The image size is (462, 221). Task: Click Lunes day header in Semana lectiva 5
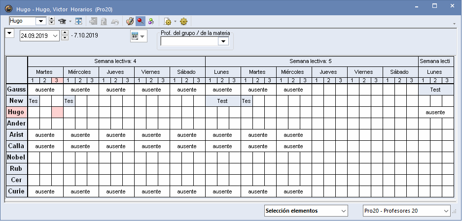223,72
